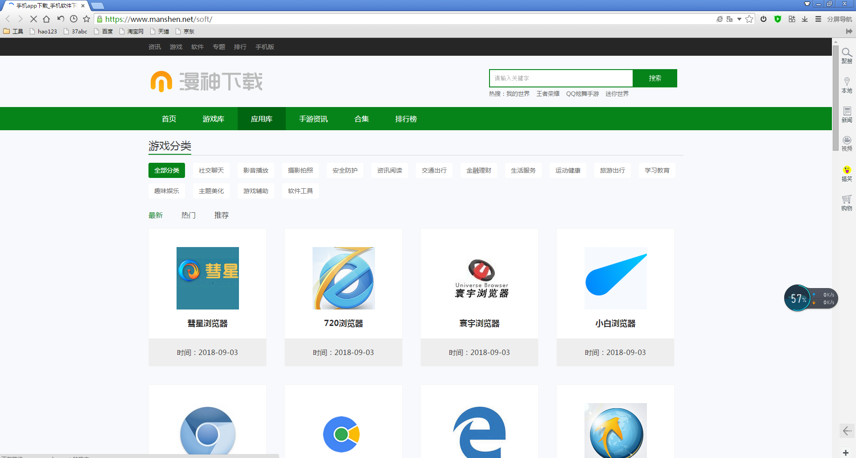Open the new tab button
Screen dimensions: 856x458
pos(98,6)
